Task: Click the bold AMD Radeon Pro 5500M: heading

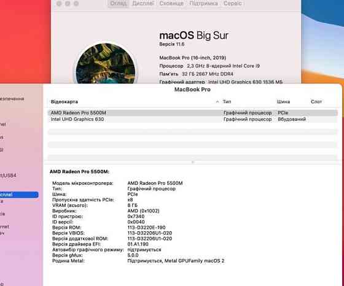Action: pyautogui.click(x=79, y=172)
